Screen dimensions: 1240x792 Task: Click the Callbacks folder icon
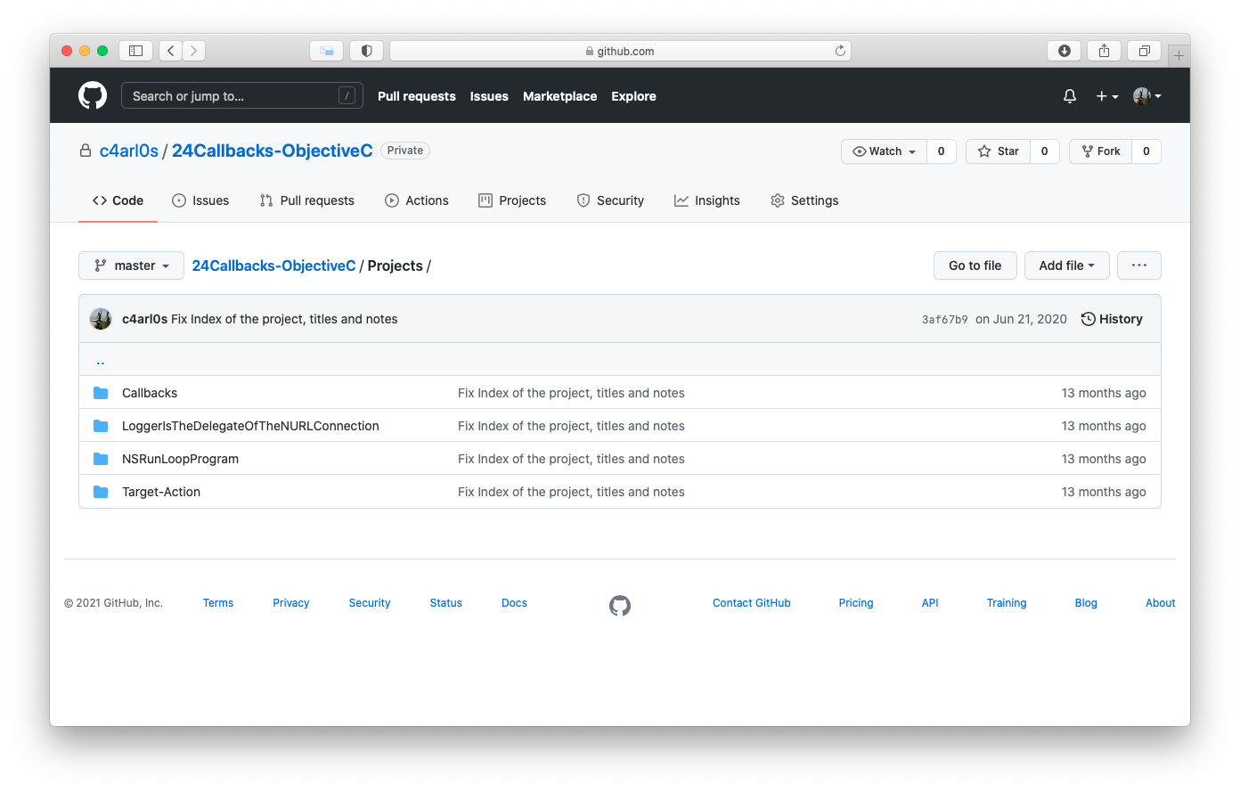[x=101, y=393]
